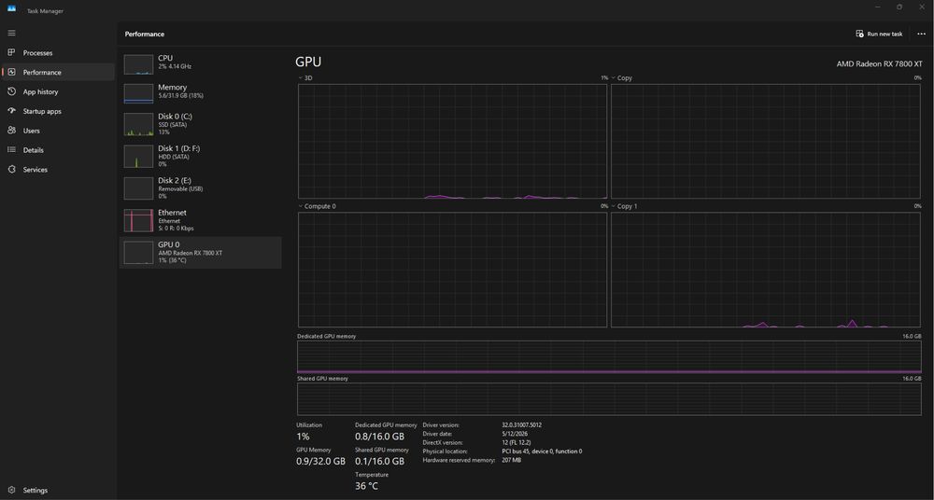Image resolution: width=934 pixels, height=500 pixels.
Task: Click the 0.9/32.0 GB GPU memory value
Action: pyautogui.click(x=320, y=462)
